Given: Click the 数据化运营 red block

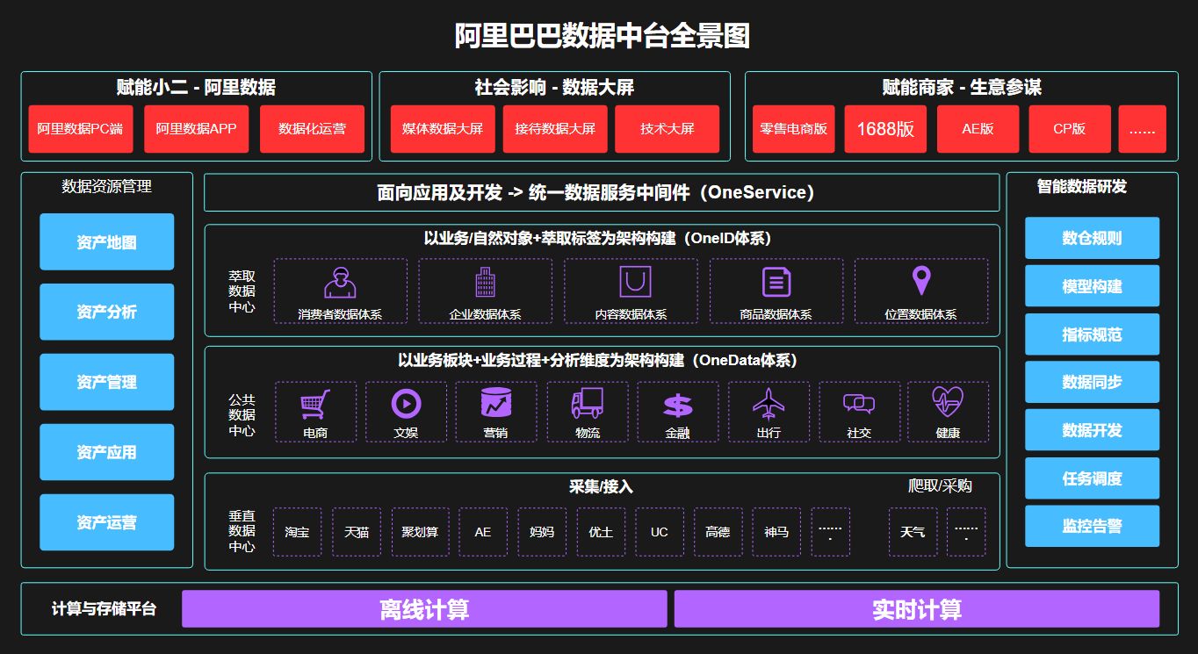Looking at the screenshot, I should 312,129.
